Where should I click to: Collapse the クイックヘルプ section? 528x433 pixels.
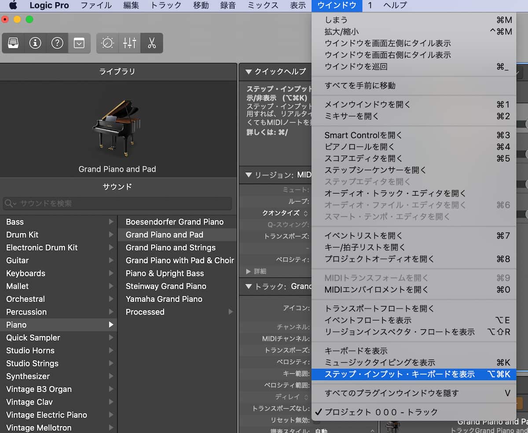(x=249, y=72)
